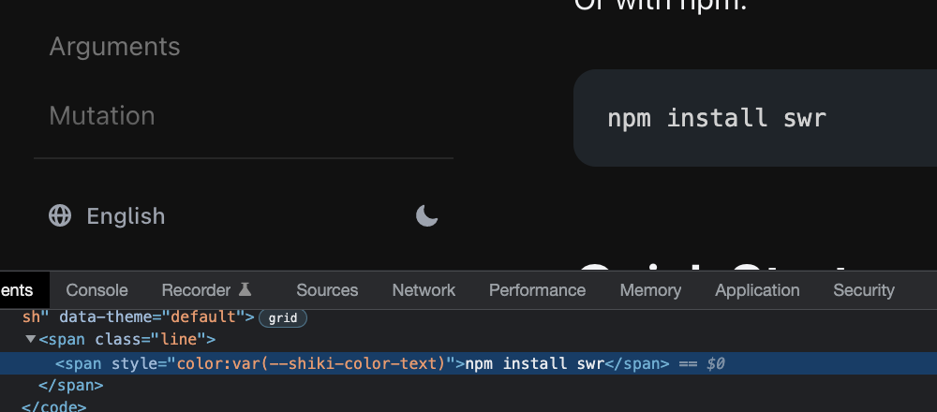Select the highlighted shiki-color-text span row
This screenshot has width=937, height=412.
point(468,363)
